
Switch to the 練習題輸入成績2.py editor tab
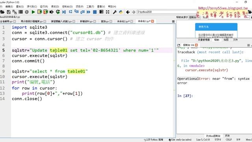pyautogui.click(x=61, y=21)
